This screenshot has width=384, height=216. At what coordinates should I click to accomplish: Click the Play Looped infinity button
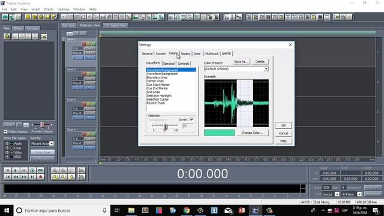point(40,170)
